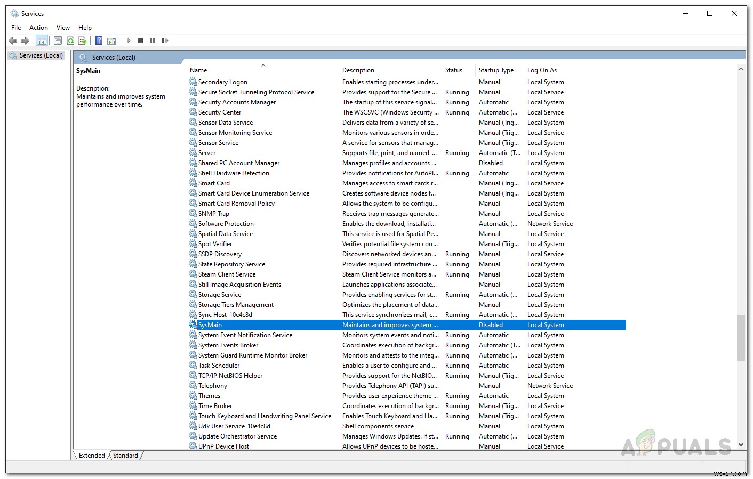753x479 pixels.
Task: Select the Steam Client Service row
Action: pos(407,274)
